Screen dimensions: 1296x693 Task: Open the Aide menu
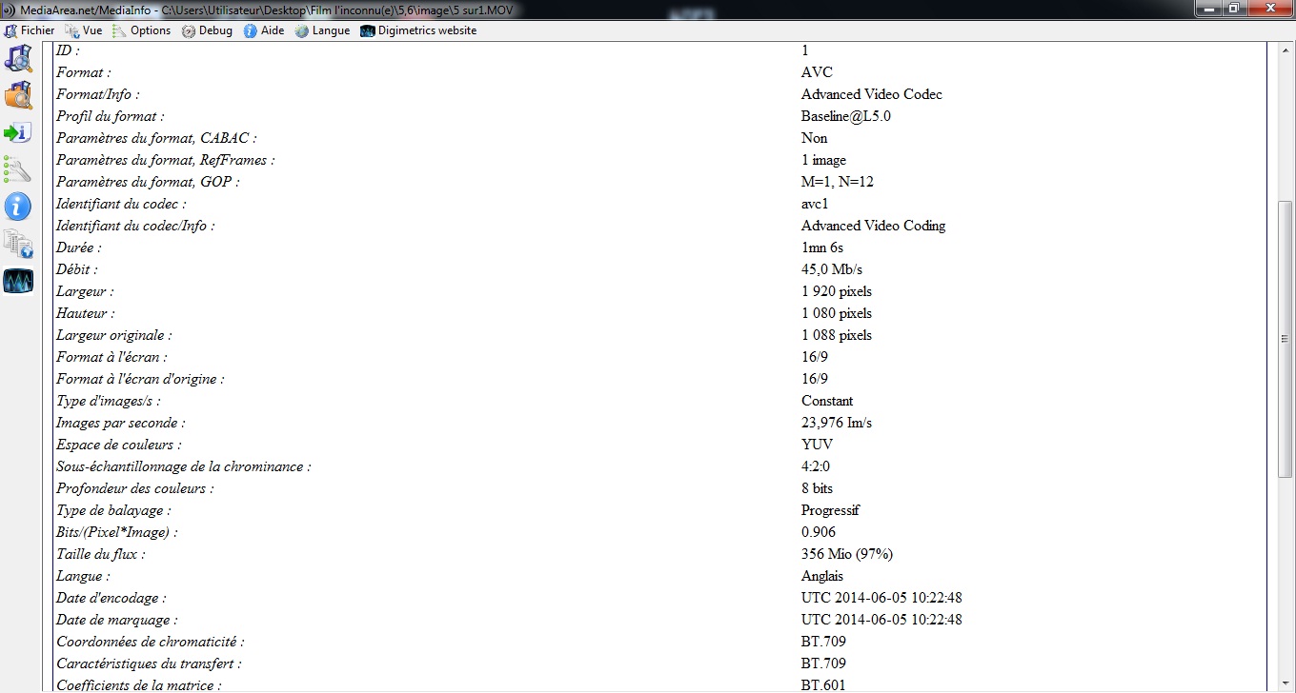264,30
